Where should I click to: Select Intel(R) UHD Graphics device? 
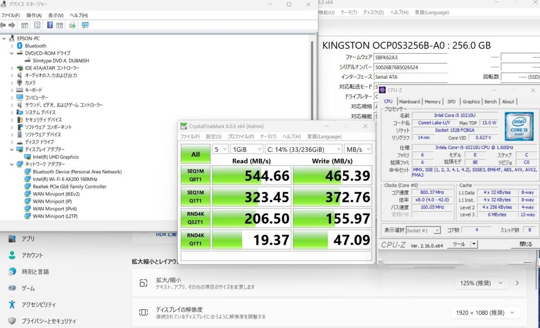55,157
